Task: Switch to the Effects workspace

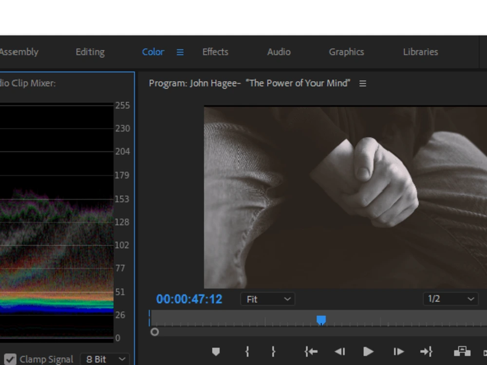Action: [x=215, y=52]
